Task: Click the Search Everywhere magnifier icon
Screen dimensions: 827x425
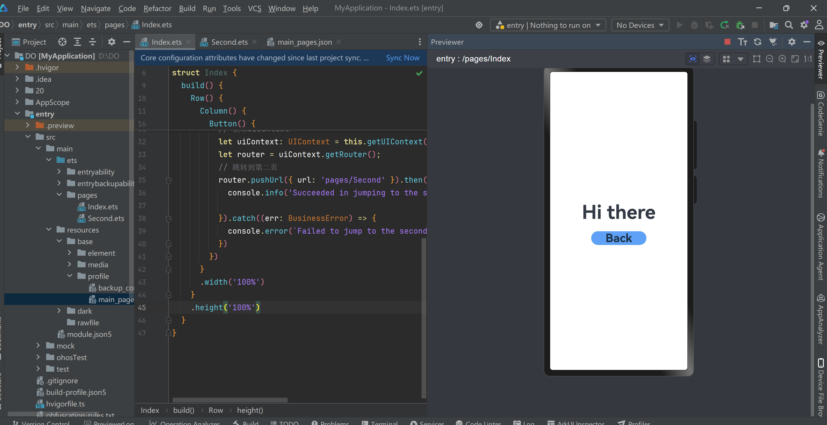Action: 788,25
